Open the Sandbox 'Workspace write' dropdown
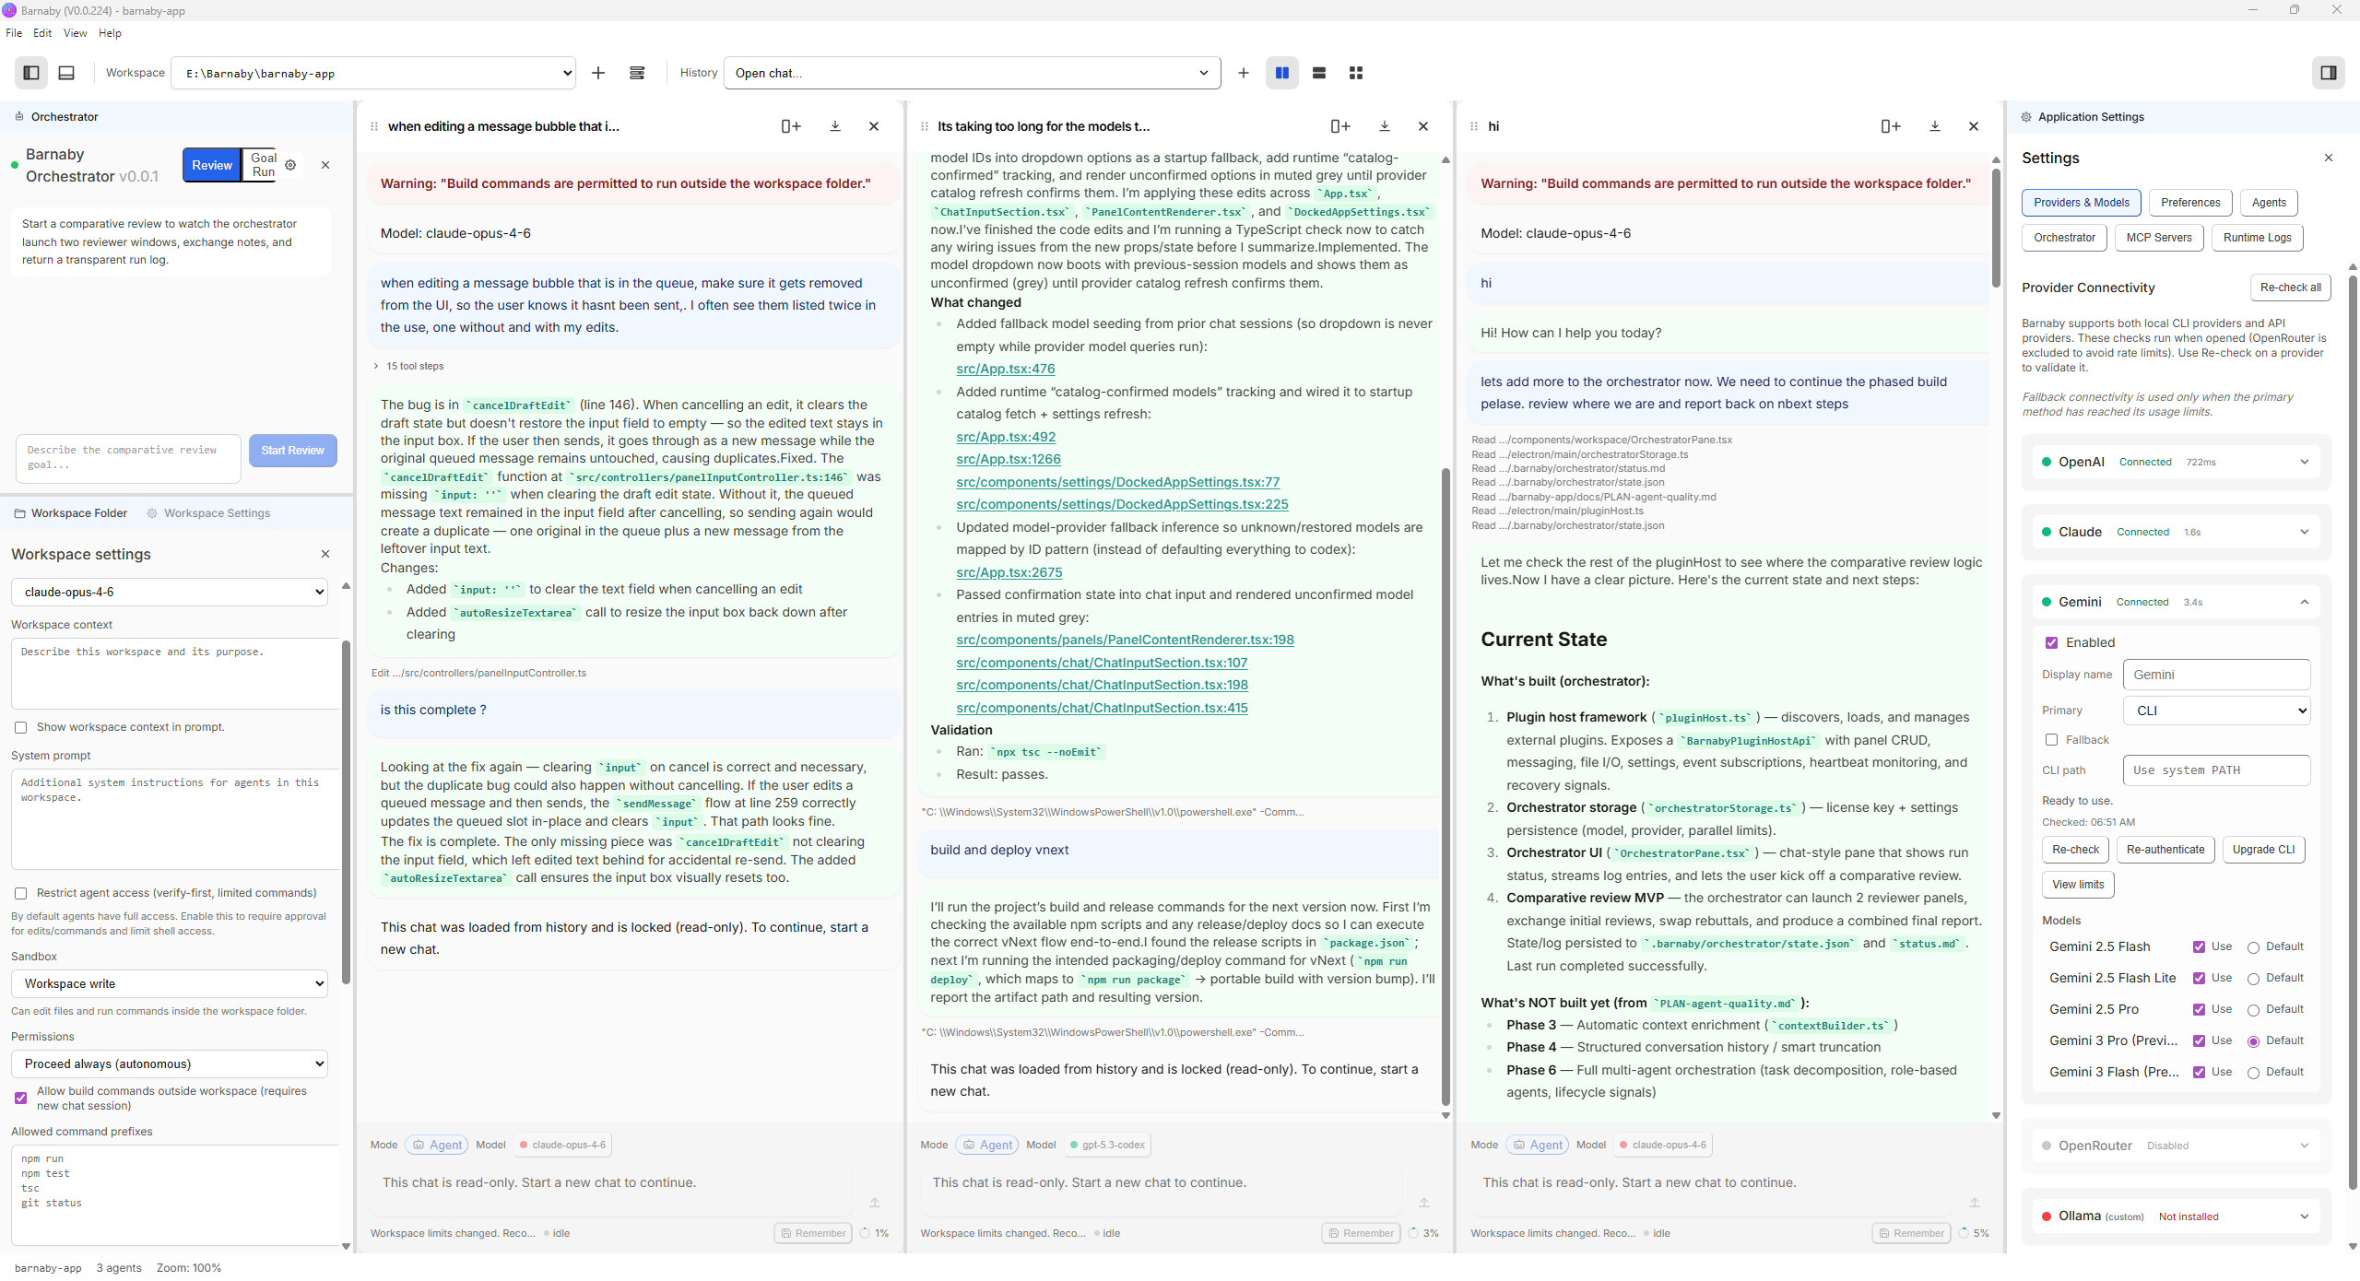The width and height of the screenshot is (2360, 1281). coord(171,983)
